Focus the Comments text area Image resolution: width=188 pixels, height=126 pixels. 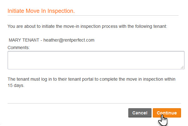(96, 60)
